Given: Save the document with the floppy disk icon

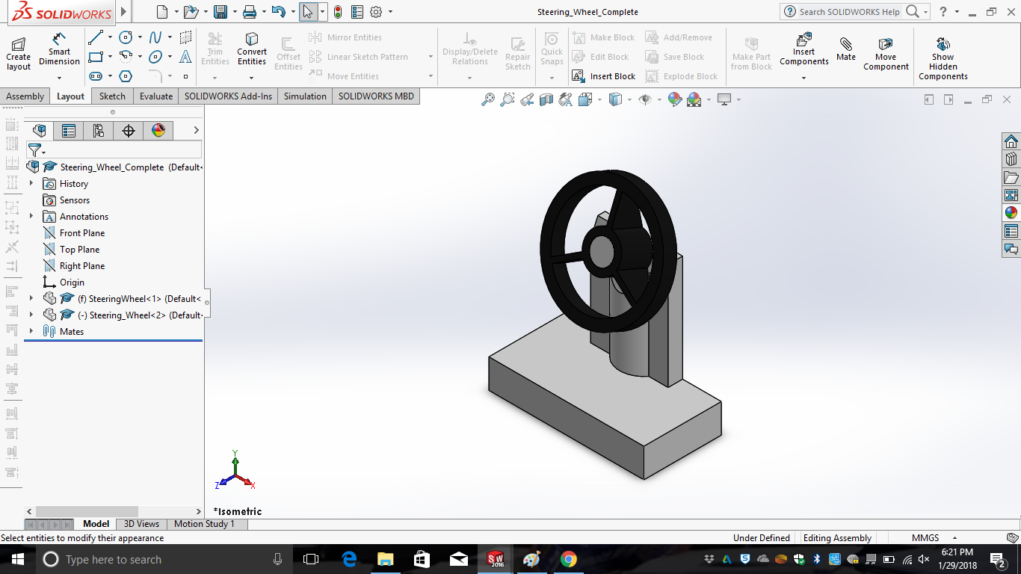Looking at the screenshot, I should (x=220, y=12).
